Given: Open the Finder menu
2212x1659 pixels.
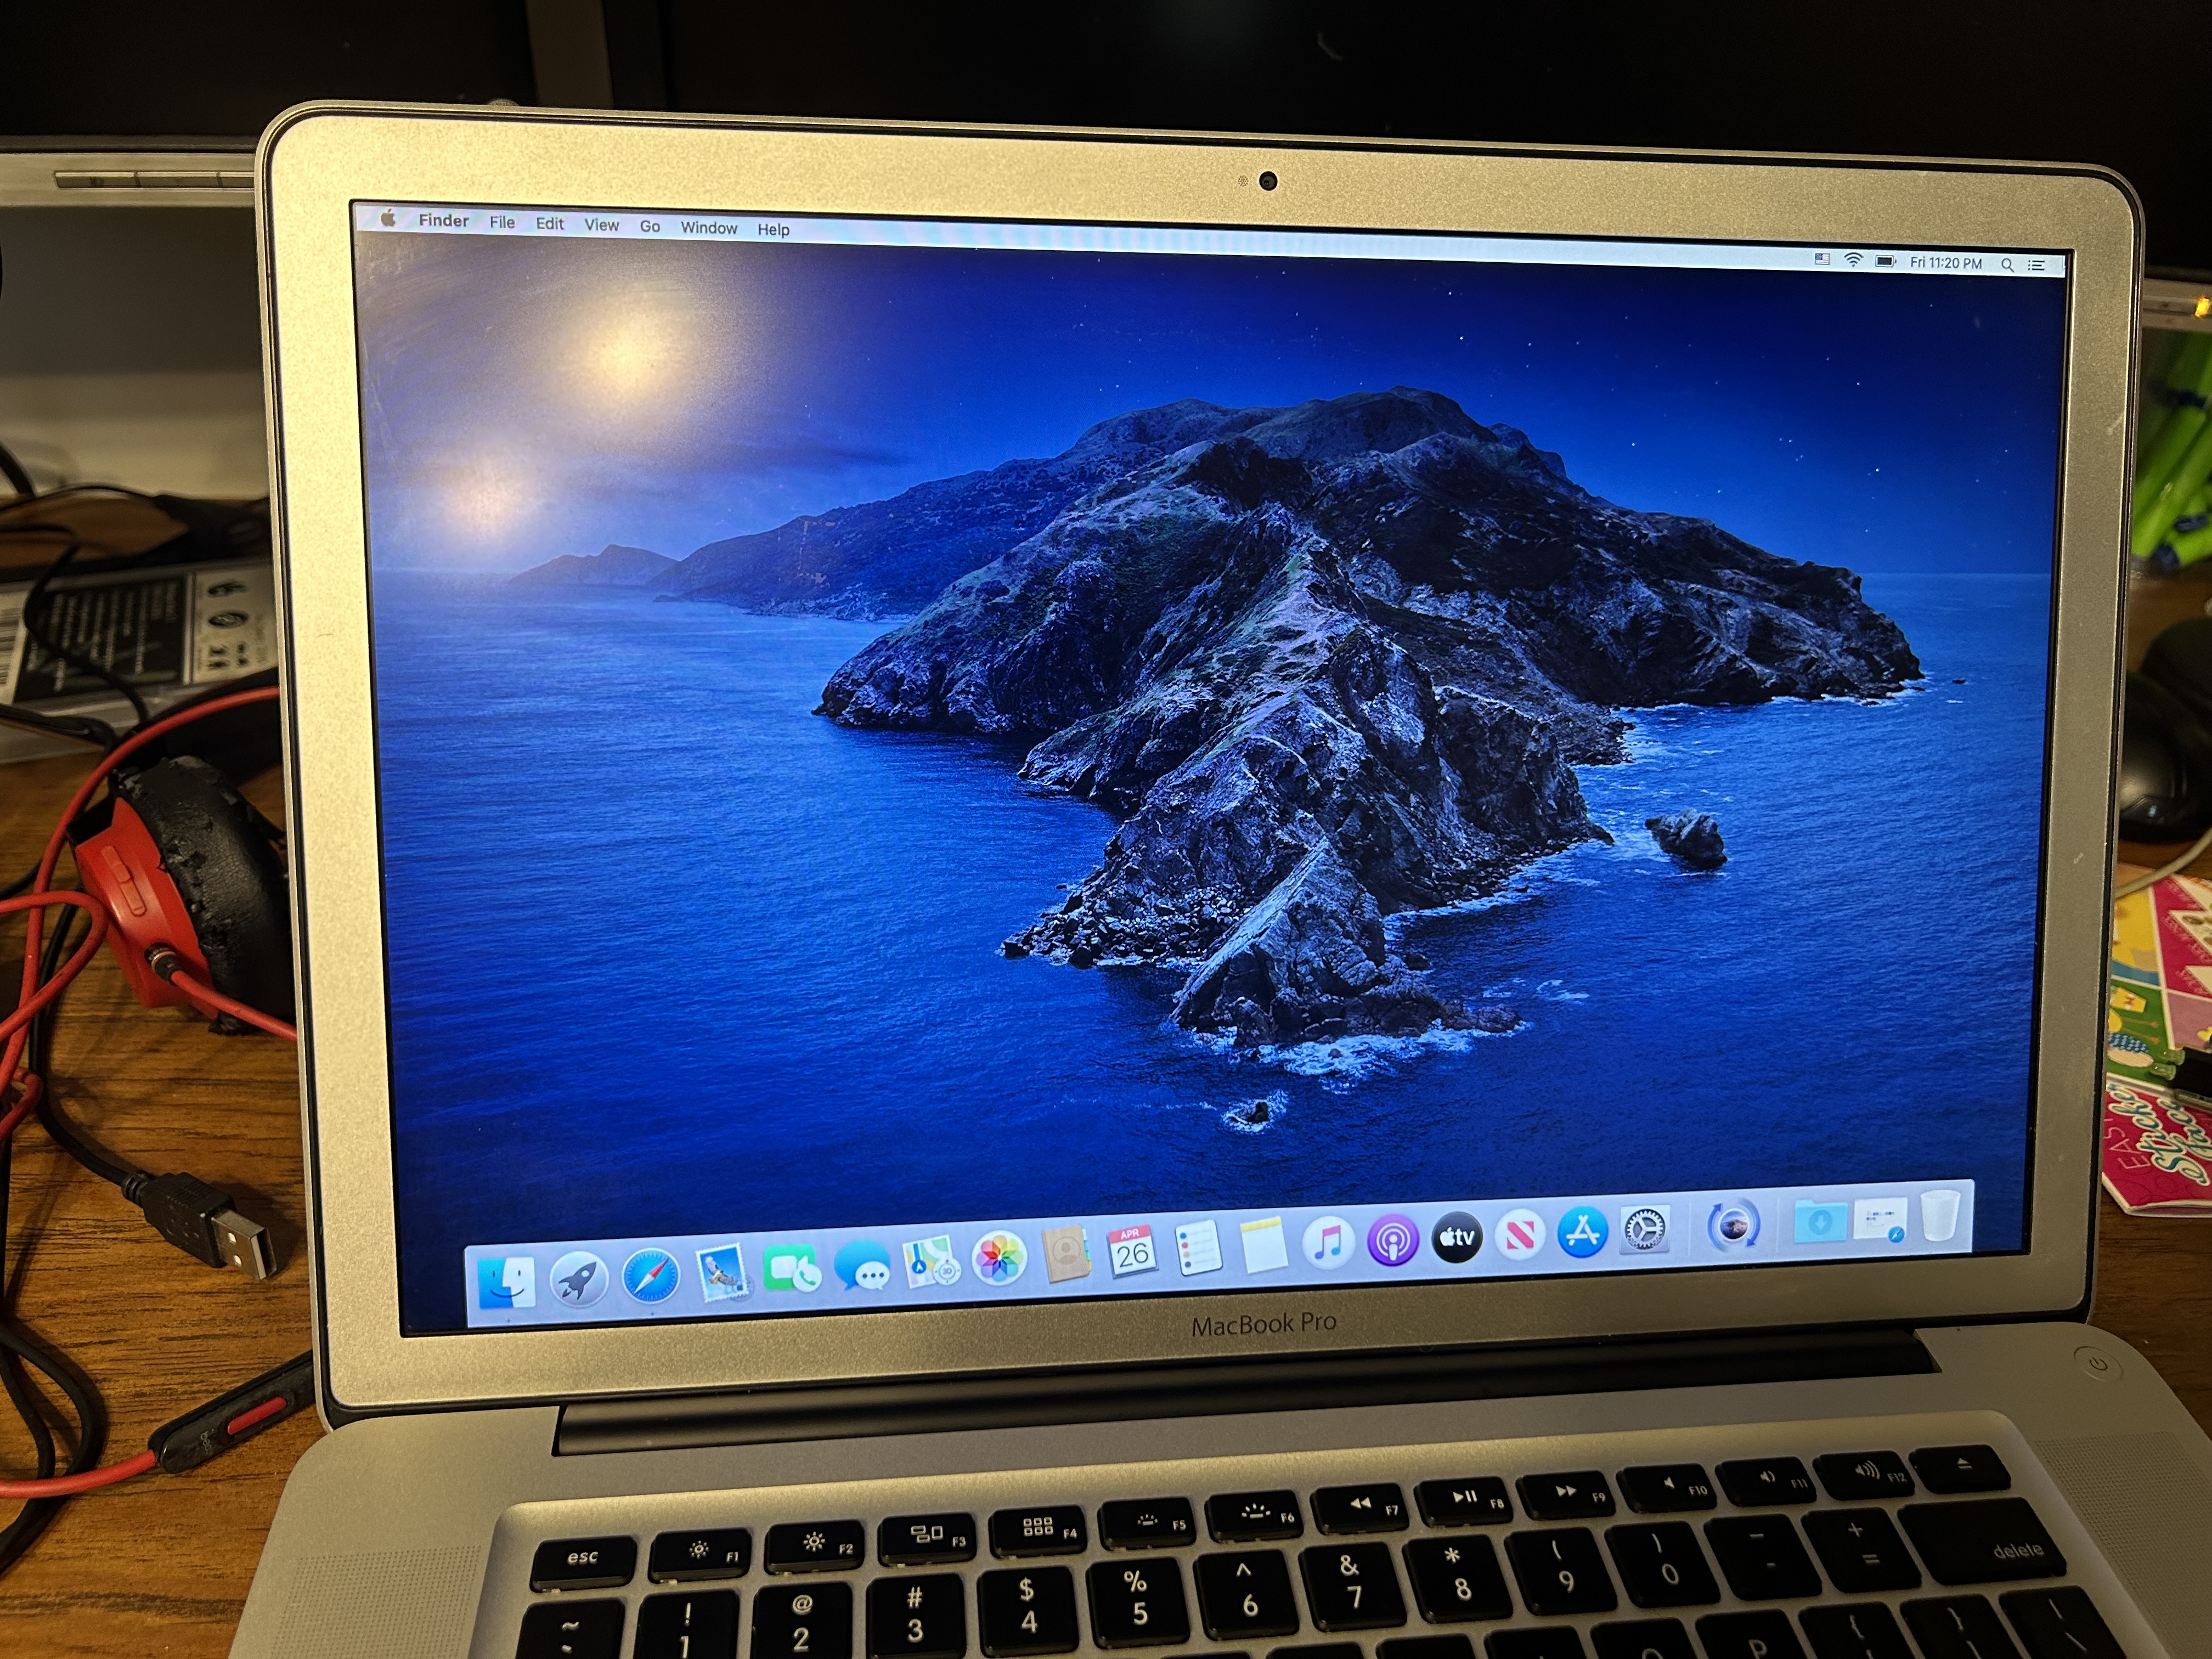Looking at the screenshot, I should 444,221.
